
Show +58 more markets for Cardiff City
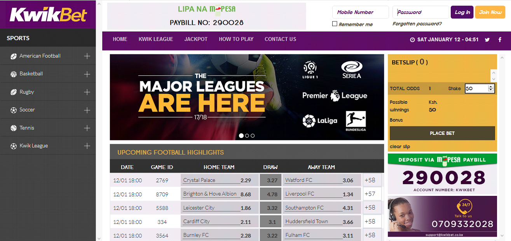tap(372, 221)
